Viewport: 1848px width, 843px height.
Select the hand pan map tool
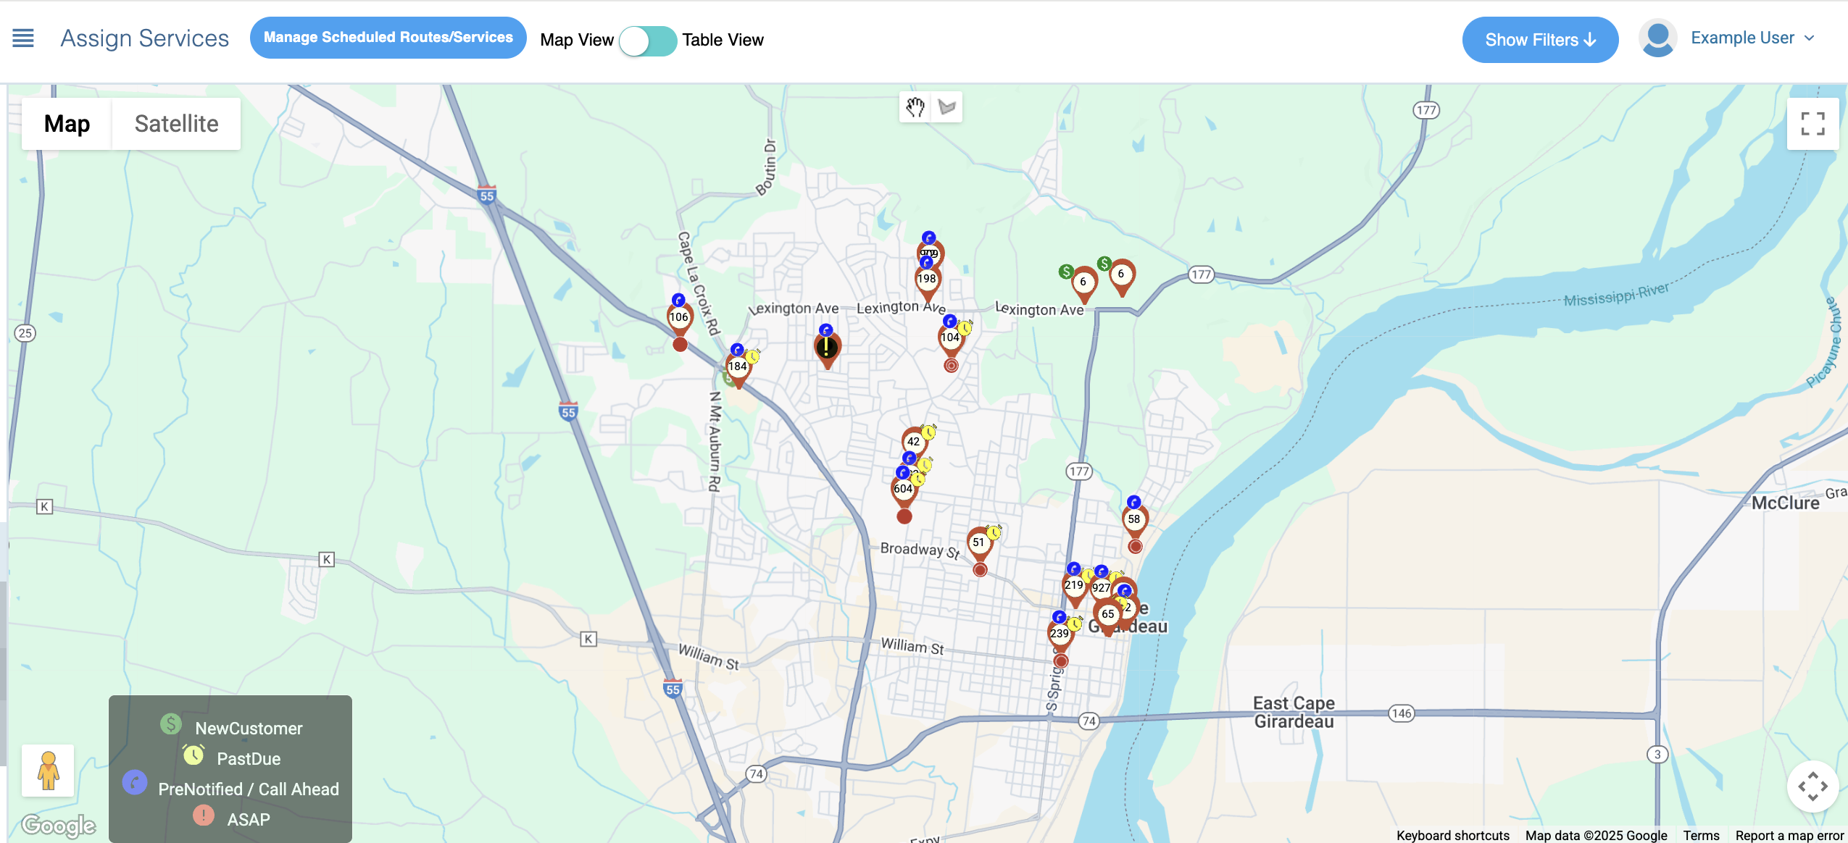(x=915, y=107)
